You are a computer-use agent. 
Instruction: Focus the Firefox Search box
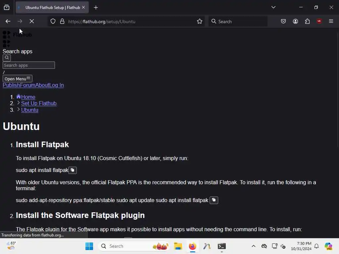238,21
